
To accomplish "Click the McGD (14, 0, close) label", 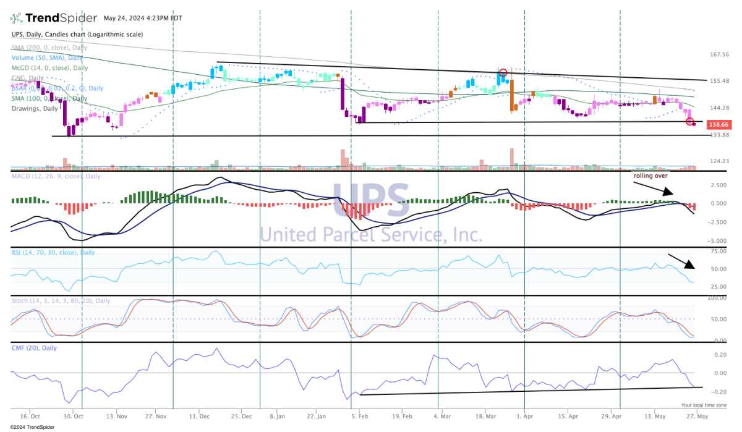I will [x=49, y=68].
